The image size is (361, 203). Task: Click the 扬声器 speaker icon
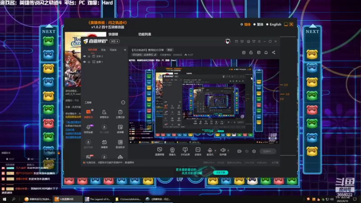(x=222, y=150)
